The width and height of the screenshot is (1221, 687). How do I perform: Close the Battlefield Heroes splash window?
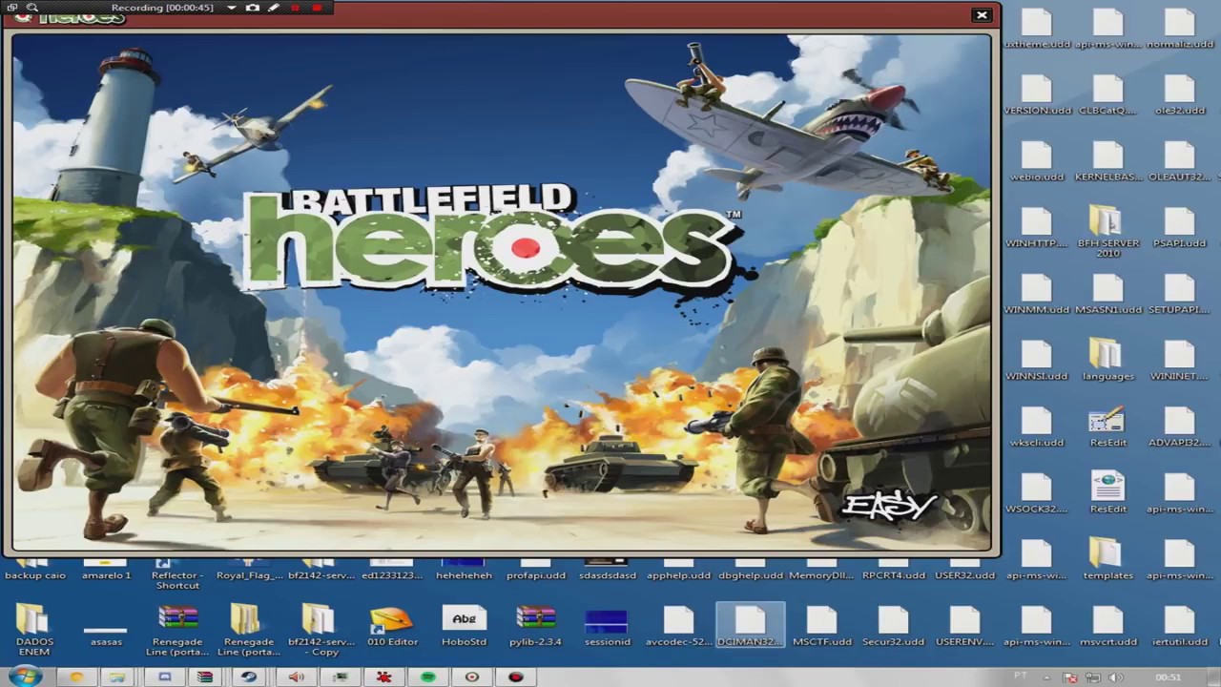981,14
